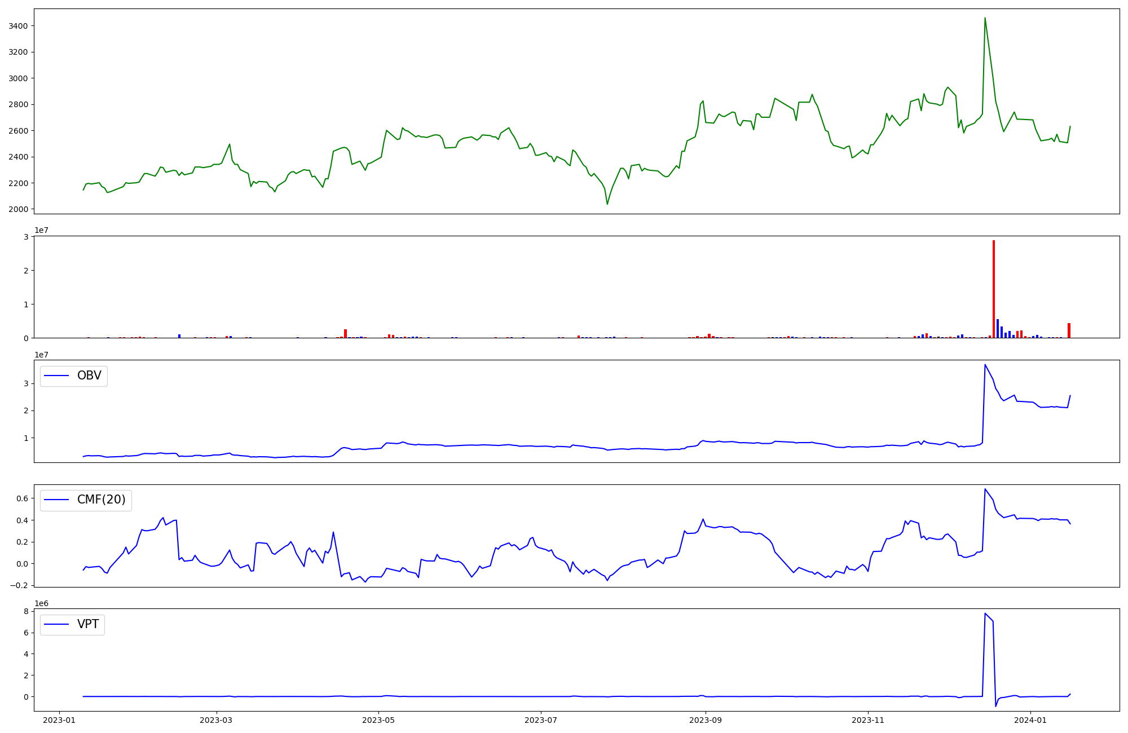The image size is (1128, 733).
Task: Click the 0.6 tick on CMF axis
Action: (21, 498)
